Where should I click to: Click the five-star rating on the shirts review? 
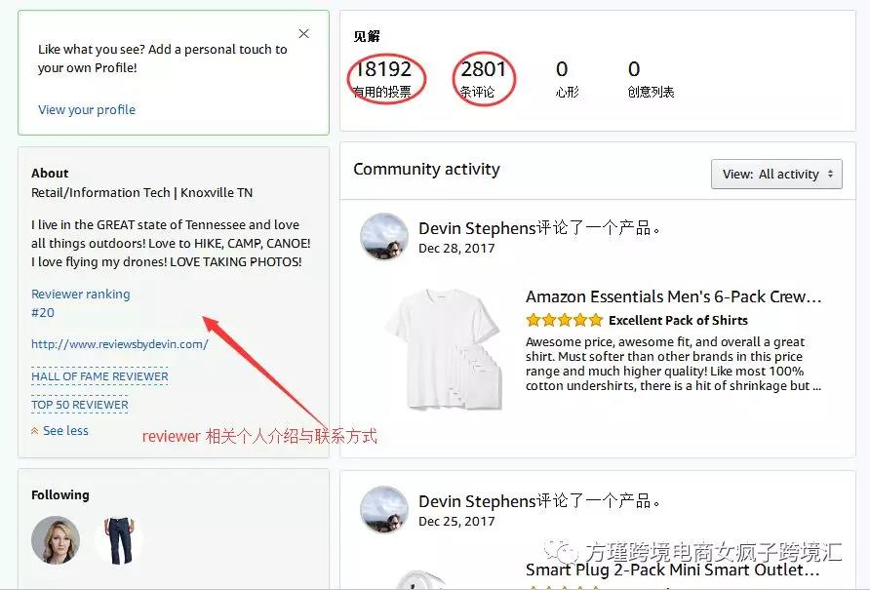pos(564,320)
